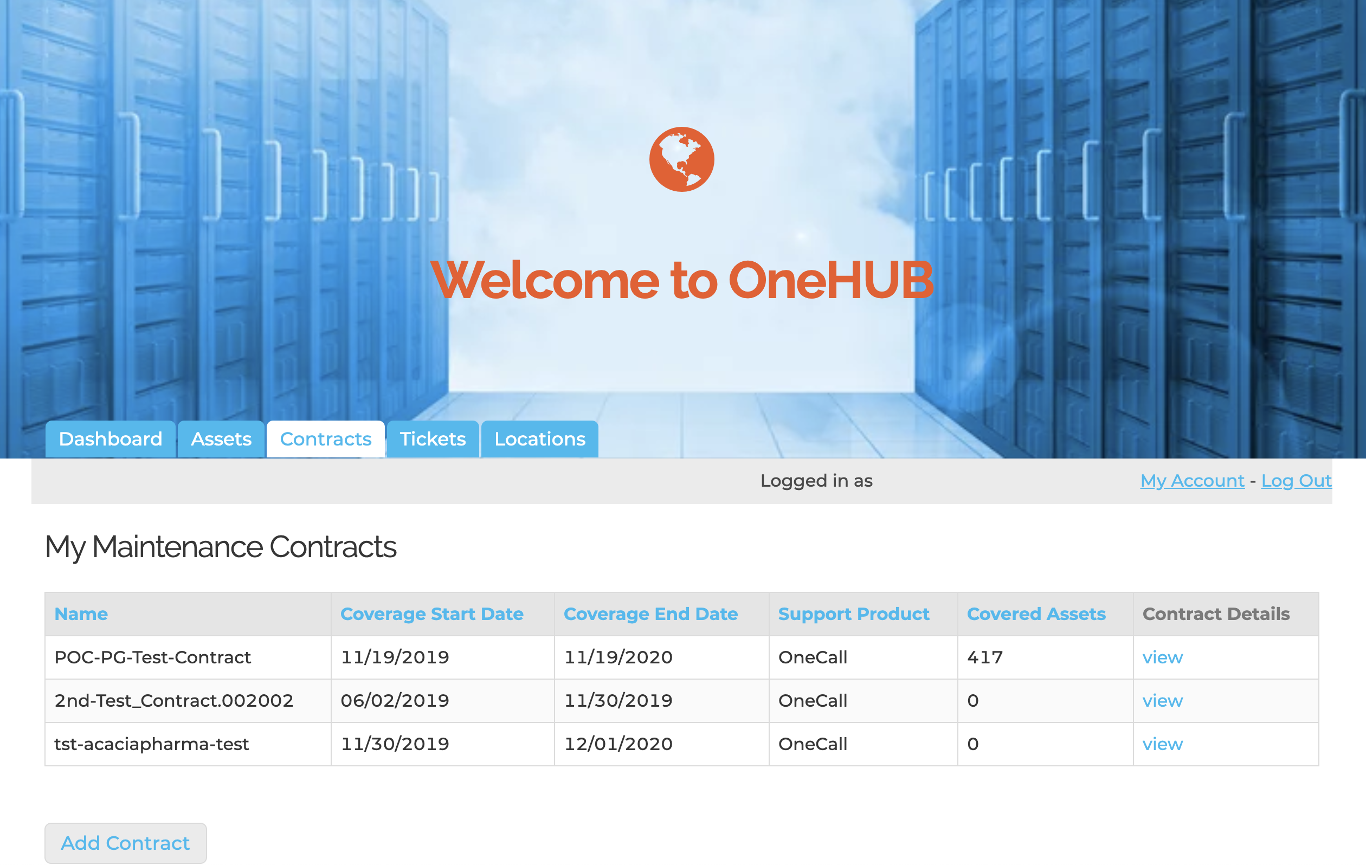Viewport: 1366px width, 865px height.
Task: Open the Assets tab
Action: (221, 438)
